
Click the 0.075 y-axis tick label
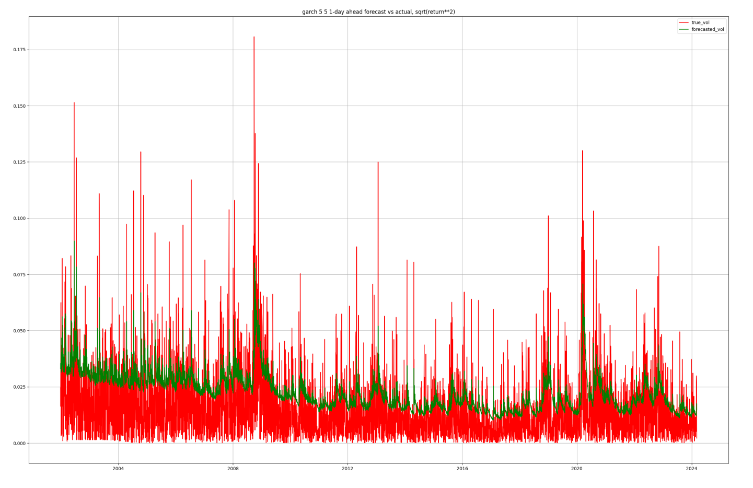pos(19,275)
